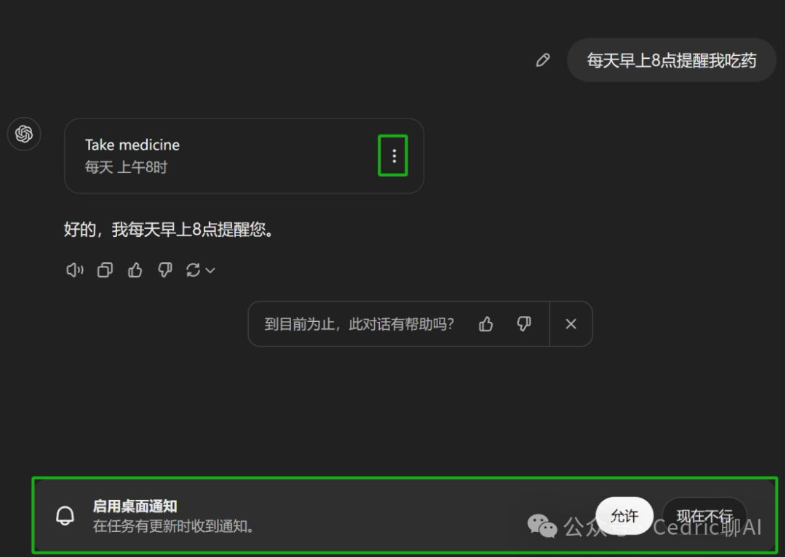Open the Take medicine task card
The width and height of the screenshot is (786, 558).
[244, 155]
